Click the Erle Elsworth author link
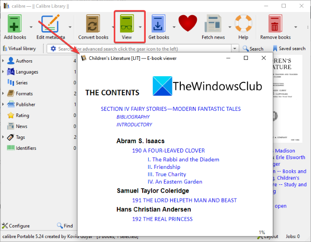The height and width of the screenshot is (242, 311). pyautogui.click(x=291, y=157)
